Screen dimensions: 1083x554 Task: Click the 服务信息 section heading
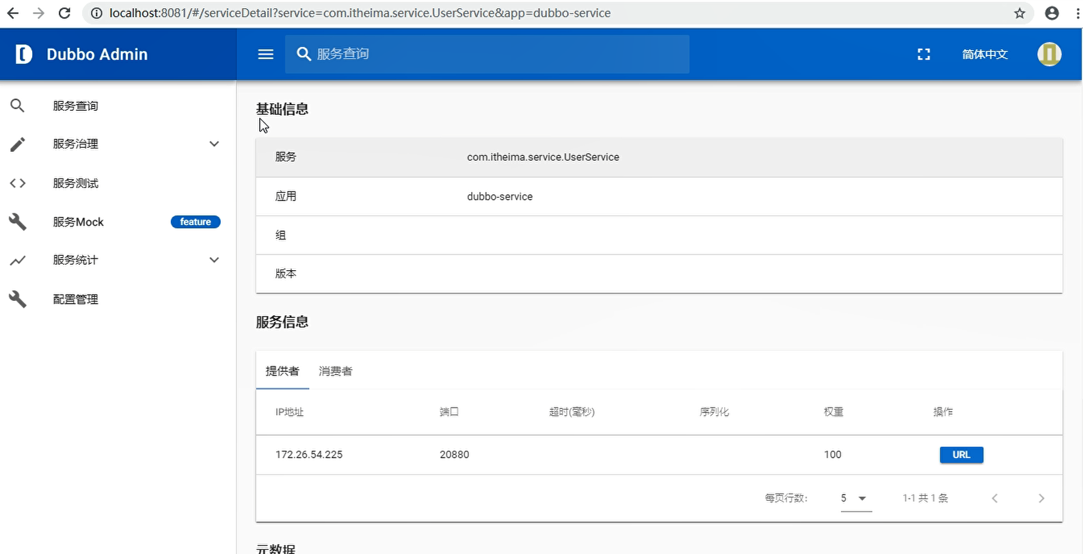pyautogui.click(x=282, y=322)
